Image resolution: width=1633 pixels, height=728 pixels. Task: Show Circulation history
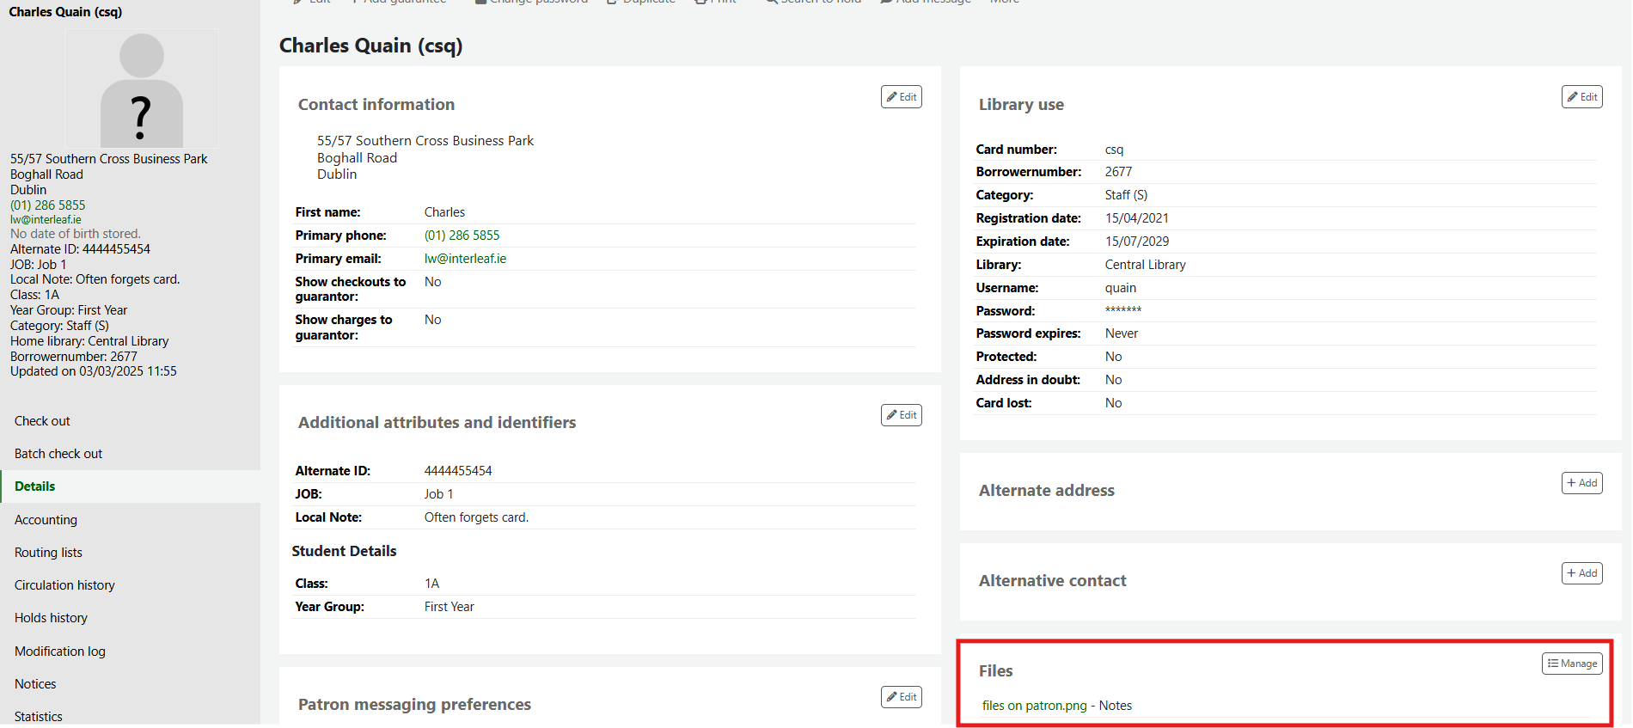pyautogui.click(x=64, y=585)
